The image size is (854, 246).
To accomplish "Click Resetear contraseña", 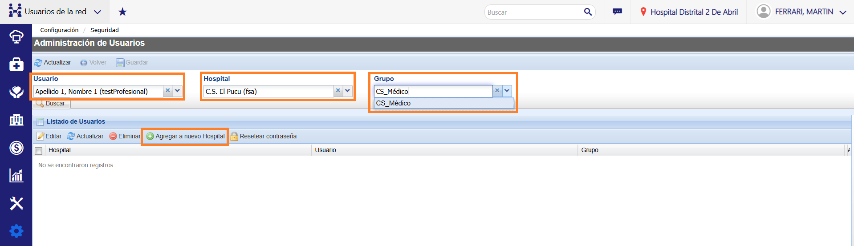I will pyautogui.click(x=263, y=136).
